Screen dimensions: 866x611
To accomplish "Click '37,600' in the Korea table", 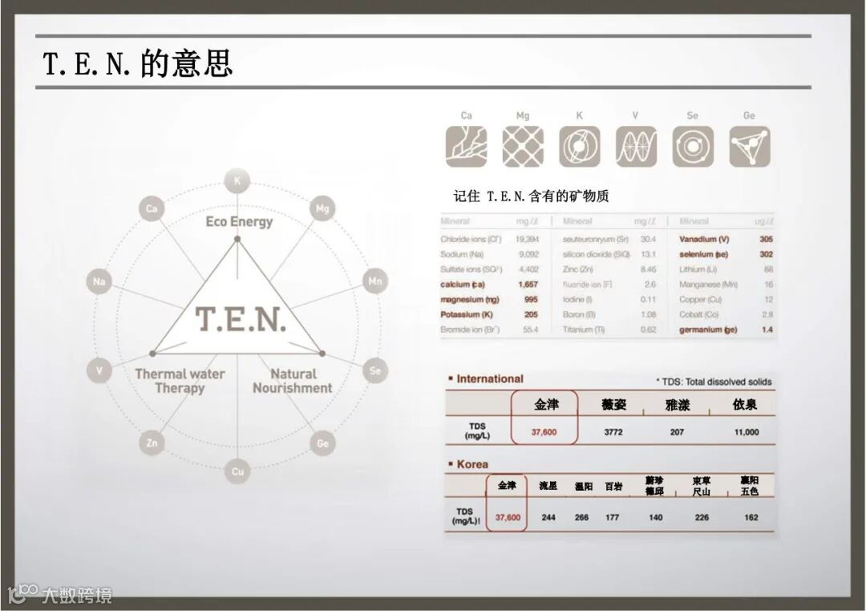I will 508,518.
